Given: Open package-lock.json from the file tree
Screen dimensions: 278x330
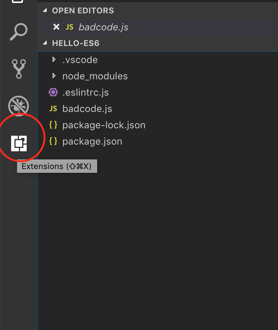Looking at the screenshot, I should pos(105,125).
